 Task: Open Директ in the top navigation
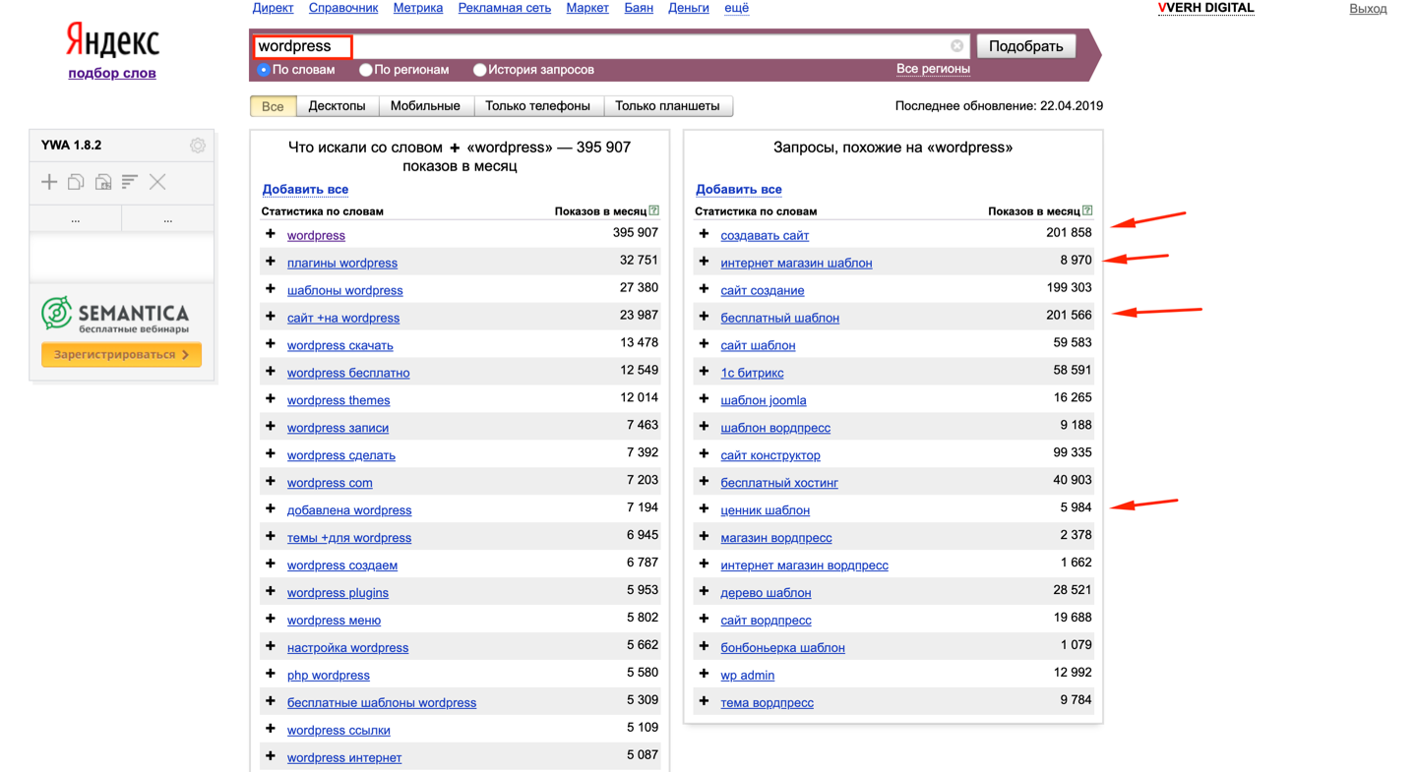[273, 8]
